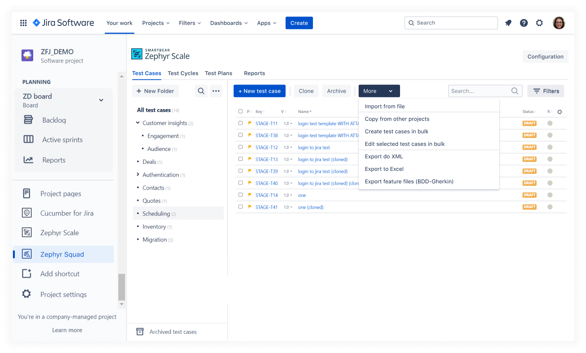The image size is (586, 353).
Task: Select the checkbox for STAGE-T41
Action: tap(241, 207)
